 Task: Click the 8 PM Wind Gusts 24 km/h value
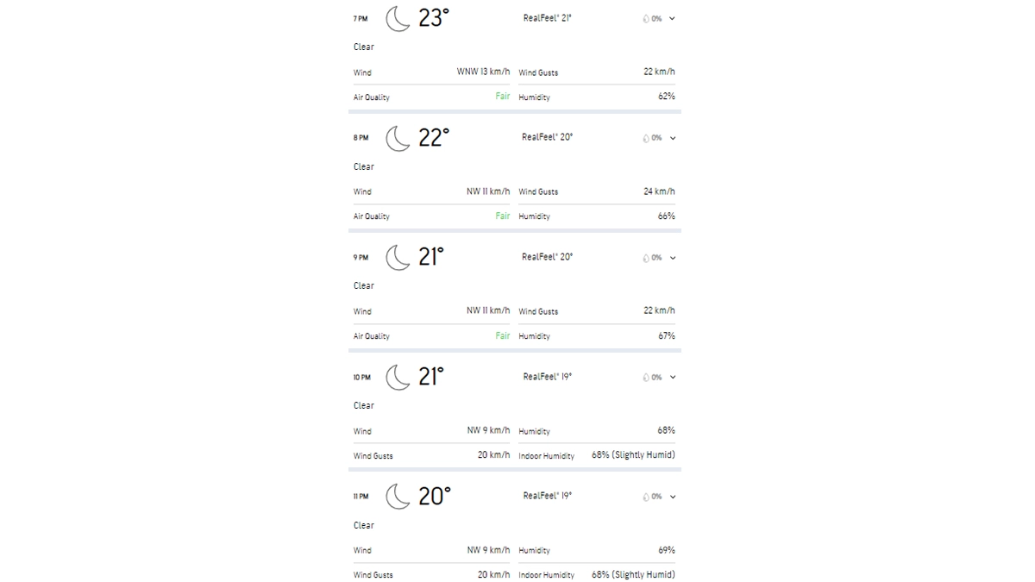tap(659, 191)
